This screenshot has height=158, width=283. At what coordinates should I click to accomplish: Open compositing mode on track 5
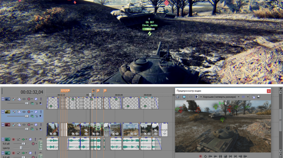[x=32, y=116]
